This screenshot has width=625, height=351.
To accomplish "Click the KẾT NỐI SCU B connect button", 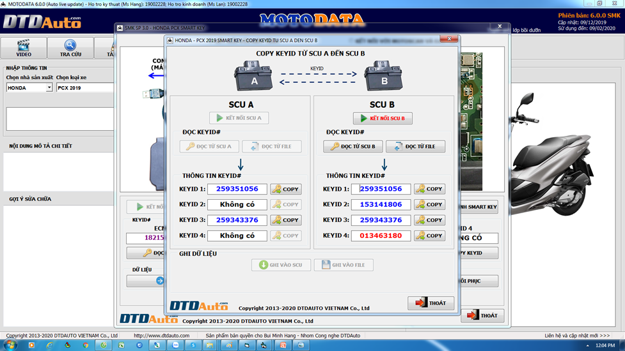I will (x=383, y=118).
